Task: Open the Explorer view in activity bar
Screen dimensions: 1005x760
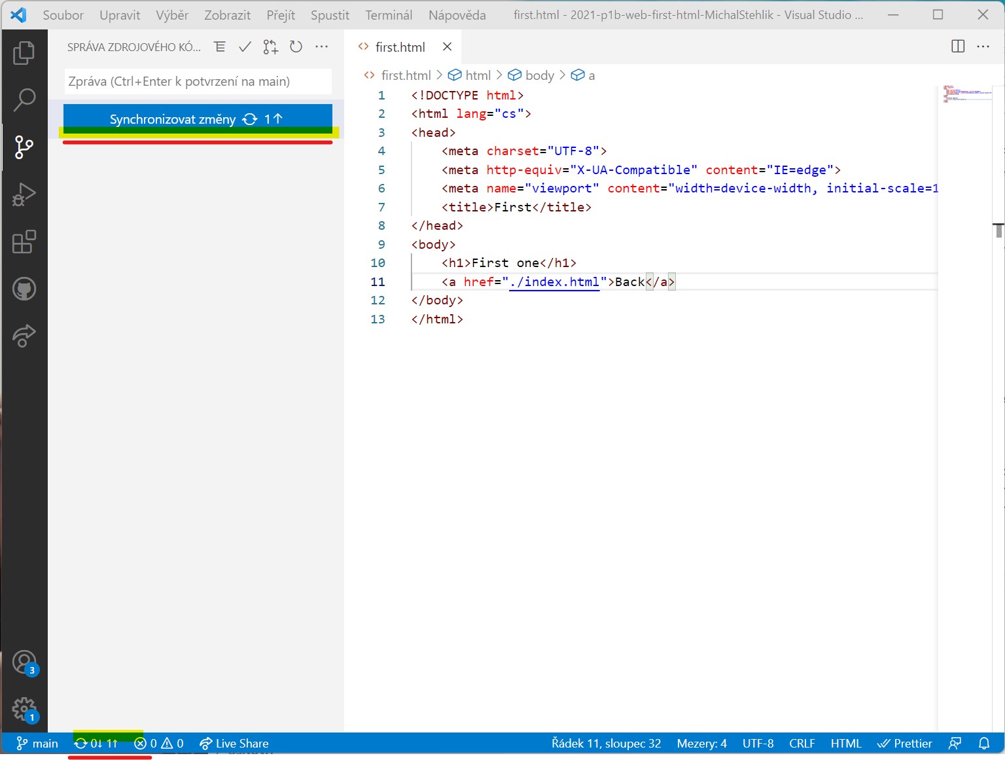Action: [x=24, y=53]
